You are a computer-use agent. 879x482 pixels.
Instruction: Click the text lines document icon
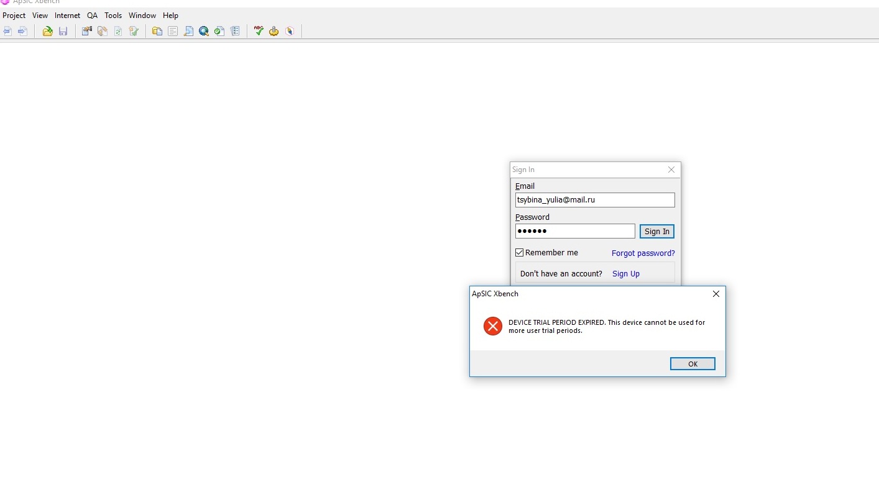[173, 31]
